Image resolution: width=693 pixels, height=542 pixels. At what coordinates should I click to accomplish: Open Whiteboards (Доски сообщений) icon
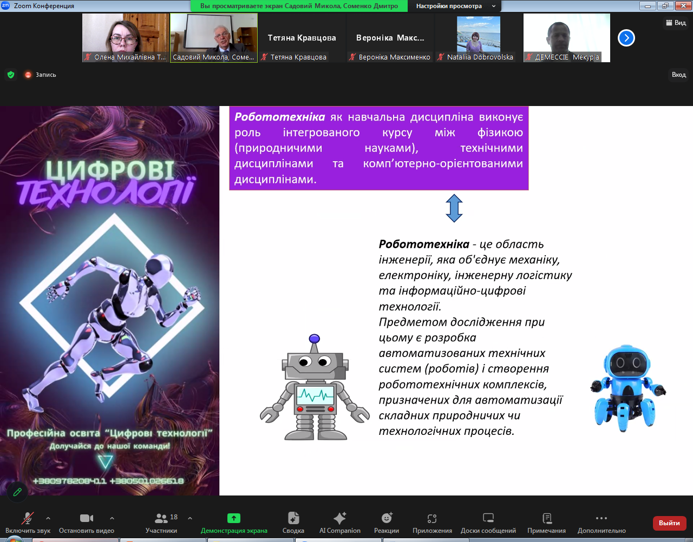[488, 518]
